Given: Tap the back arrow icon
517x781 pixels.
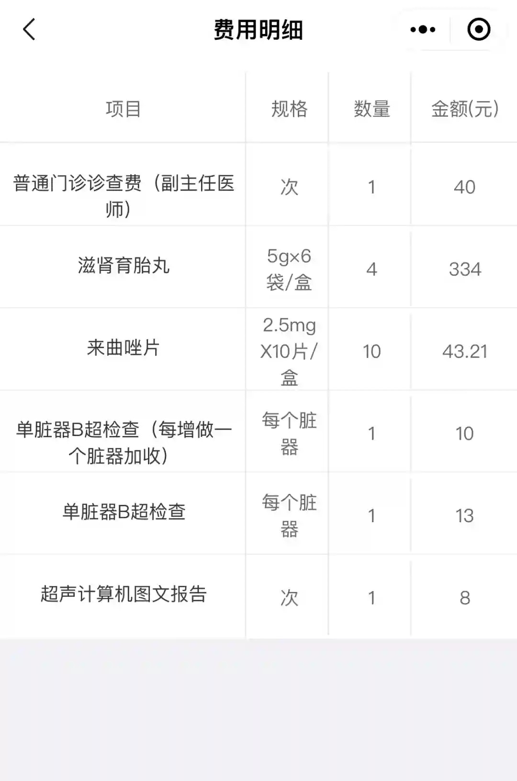Looking at the screenshot, I should (29, 30).
